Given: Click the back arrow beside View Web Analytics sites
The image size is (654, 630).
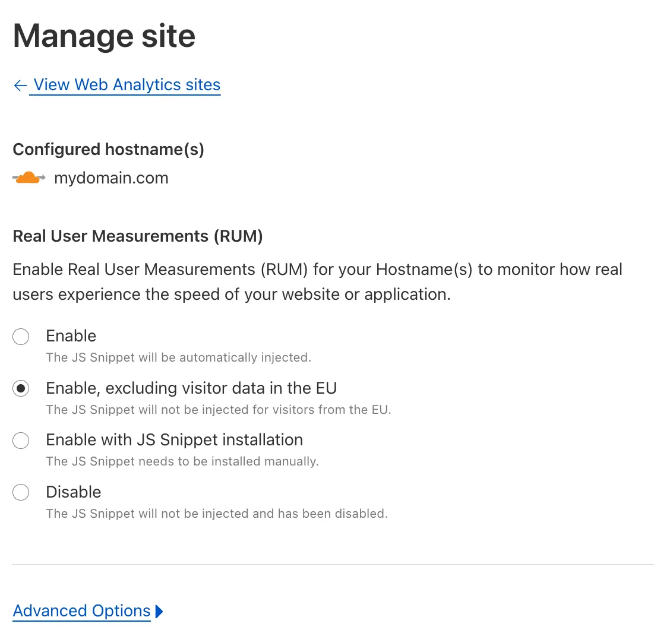Looking at the screenshot, I should [20, 85].
